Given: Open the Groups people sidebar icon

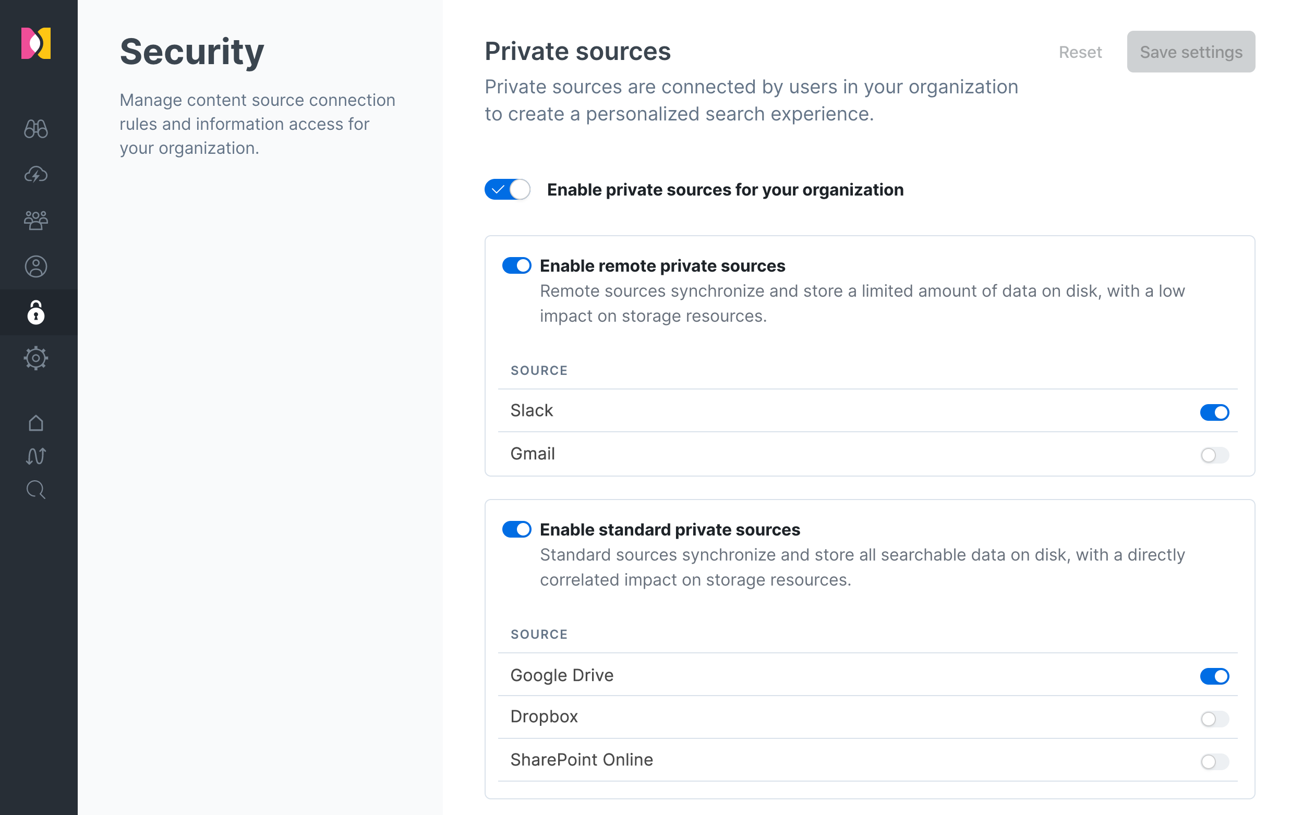Looking at the screenshot, I should pyautogui.click(x=36, y=221).
